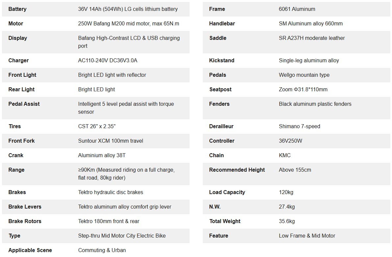Select the Bafang M200 mid motor text
Image resolution: width=392 pixels, height=257 pixels.
128,24
